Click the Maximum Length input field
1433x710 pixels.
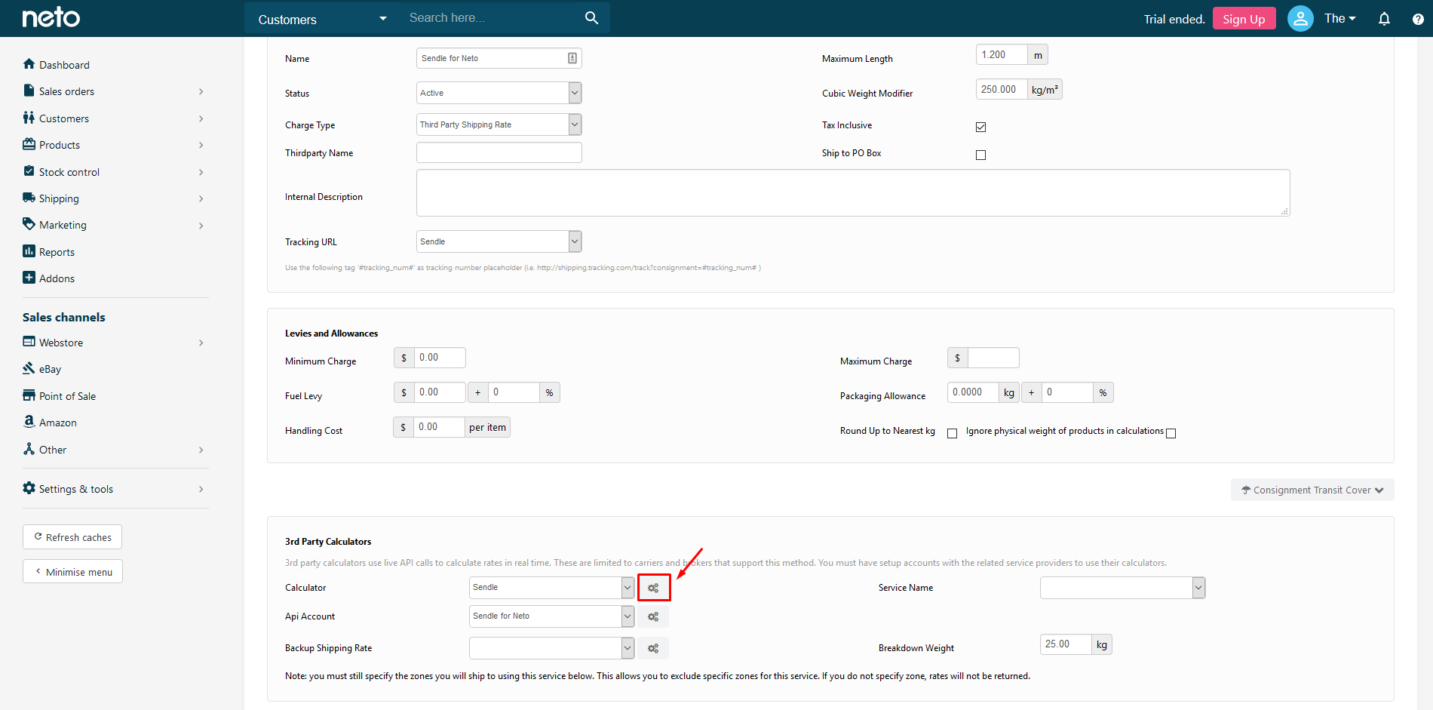tap(1002, 54)
